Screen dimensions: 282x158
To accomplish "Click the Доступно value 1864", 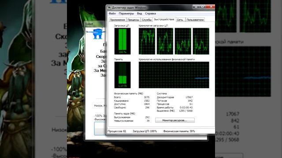I will click(x=147, y=104).
